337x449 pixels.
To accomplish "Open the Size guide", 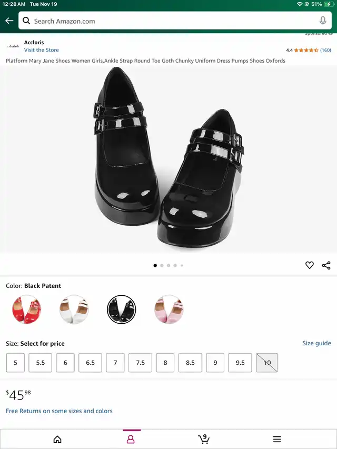I will click(x=316, y=343).
